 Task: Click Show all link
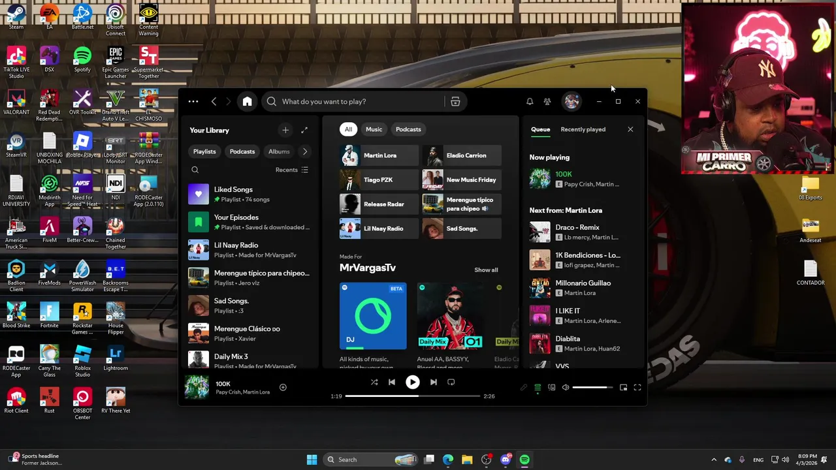coord(486,270)
